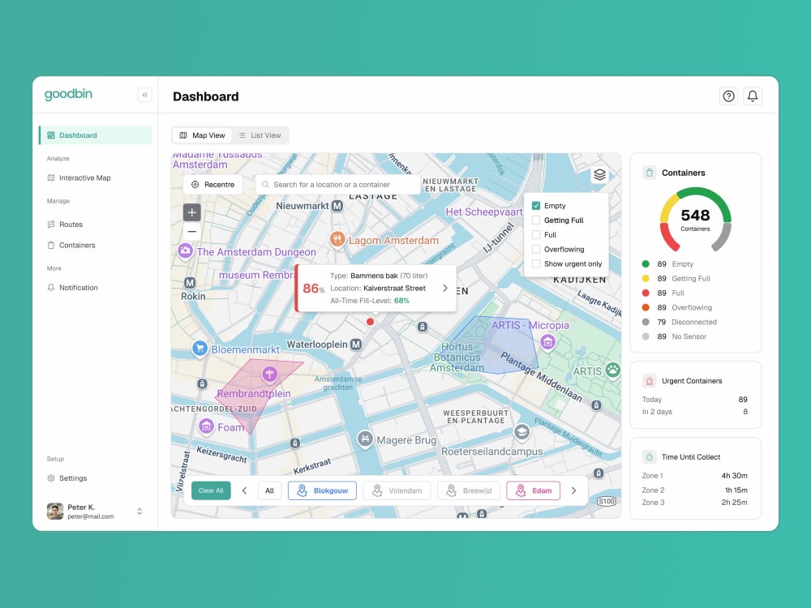Image resolution: width=811 pixels, height=608 pixels.
Task: Click the trash can icon beside Containers title
Action: [x=650, y=173]
